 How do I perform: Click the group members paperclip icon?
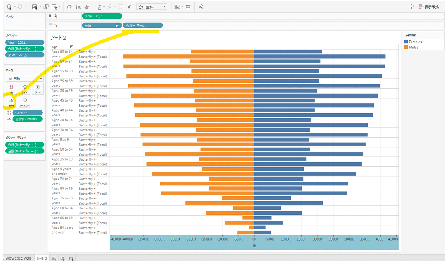pos(110,7)
